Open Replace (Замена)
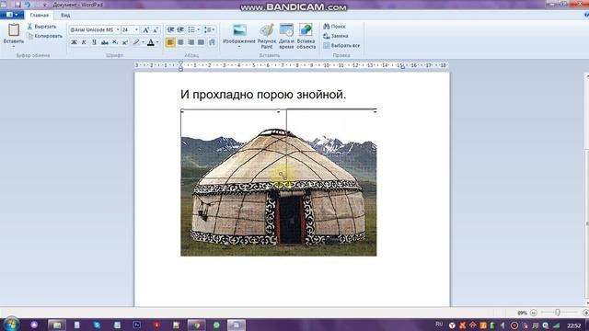Screen dimensions: 589x331 point(335,36)
